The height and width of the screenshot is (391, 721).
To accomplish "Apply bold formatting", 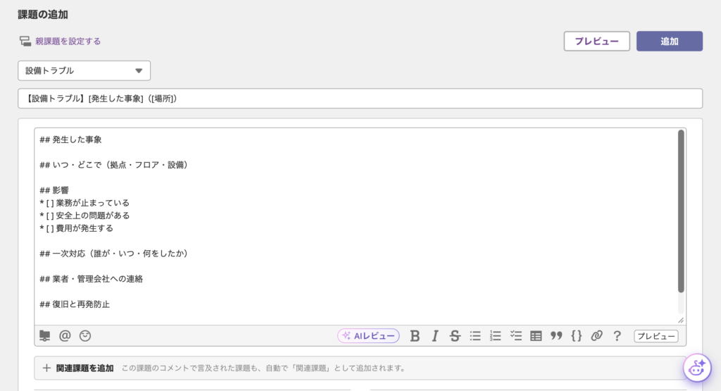I will (415, 336).
